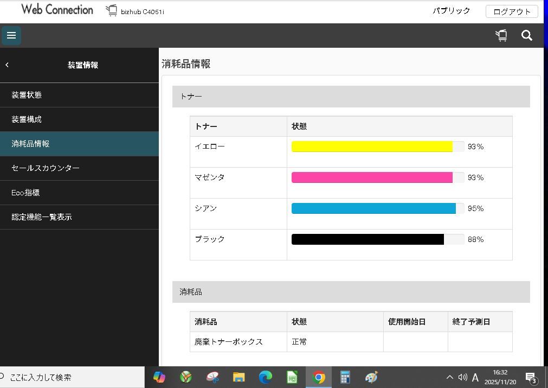This screenshot has height=388, width=548.
Task: Click the トナー section header bar
Action: (x=351, y=97)
